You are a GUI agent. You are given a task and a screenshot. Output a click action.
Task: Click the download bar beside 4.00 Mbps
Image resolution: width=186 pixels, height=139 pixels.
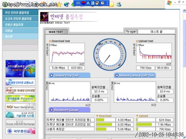[x=106, y=120]
